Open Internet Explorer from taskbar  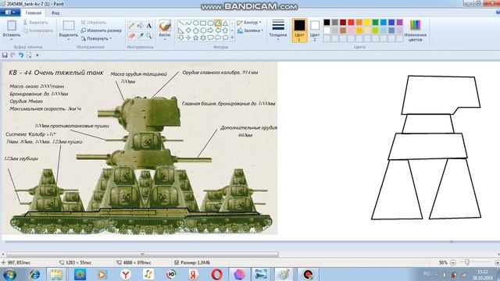coord(34,274)
